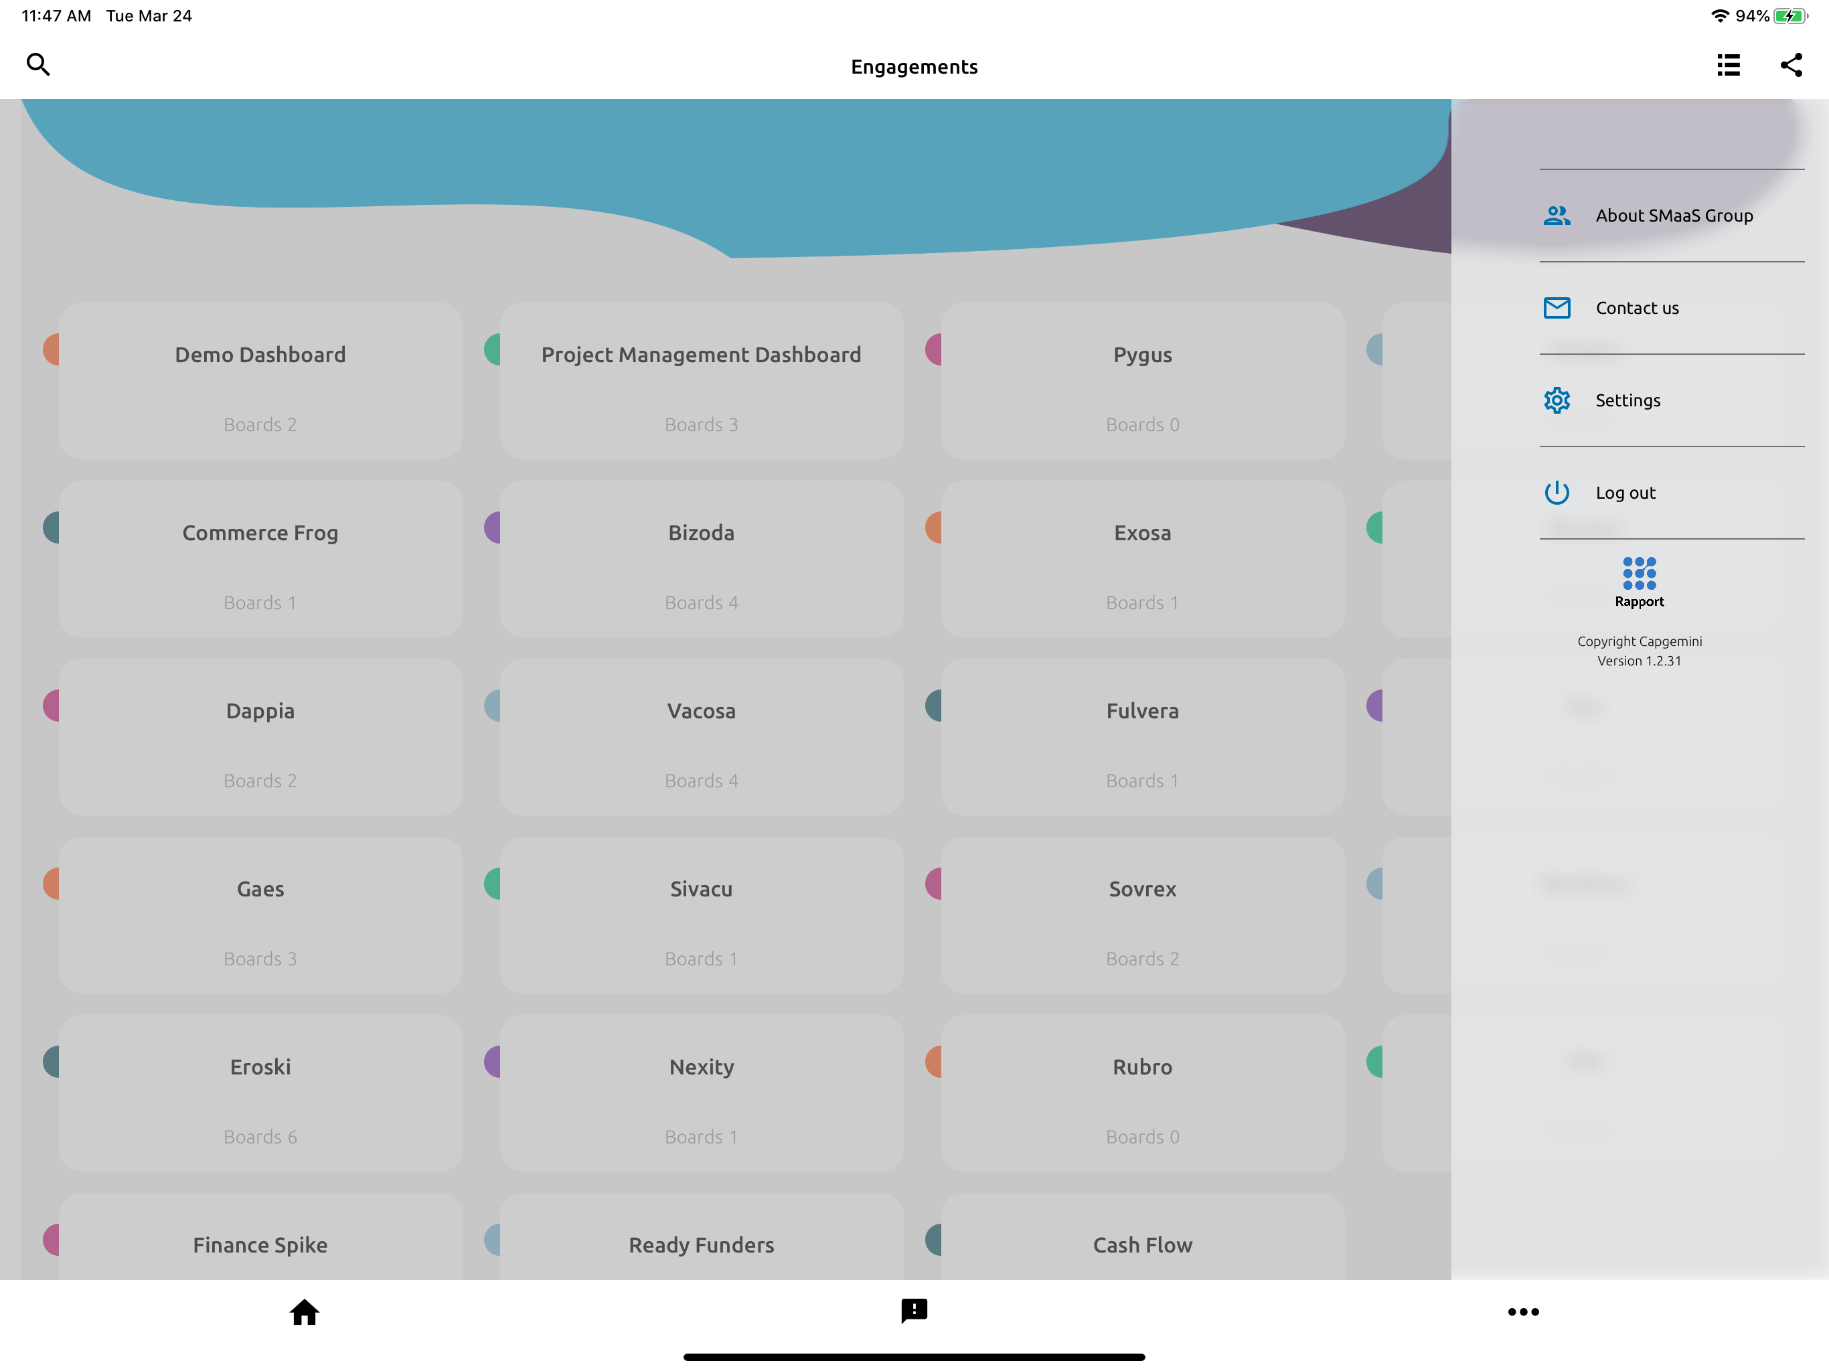Image resolution: width=1829 pixels, height=1371 pixels.
Task: Open the Vacosa engagement card
Action: point(701,737)
